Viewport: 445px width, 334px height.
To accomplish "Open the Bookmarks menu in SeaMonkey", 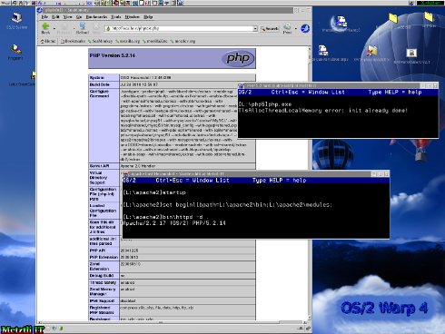I will [x=96, y=17].
